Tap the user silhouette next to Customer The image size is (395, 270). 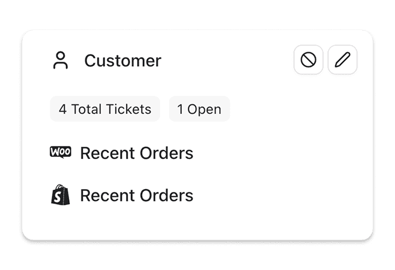[60, 60]
